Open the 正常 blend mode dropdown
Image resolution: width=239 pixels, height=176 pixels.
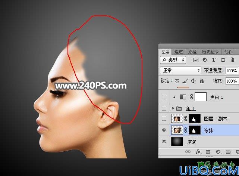[180, 70]
